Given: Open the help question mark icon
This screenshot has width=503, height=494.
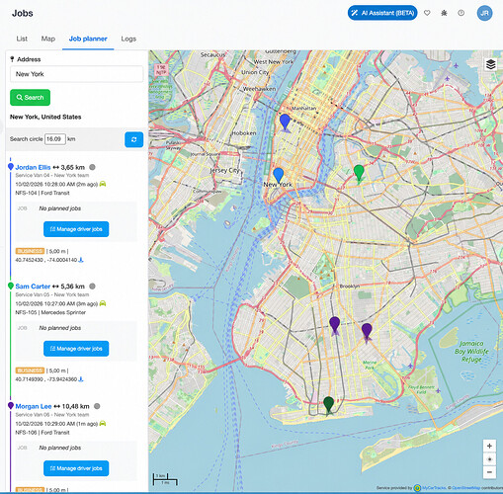Looking at the screenshot, I should 461,13.
